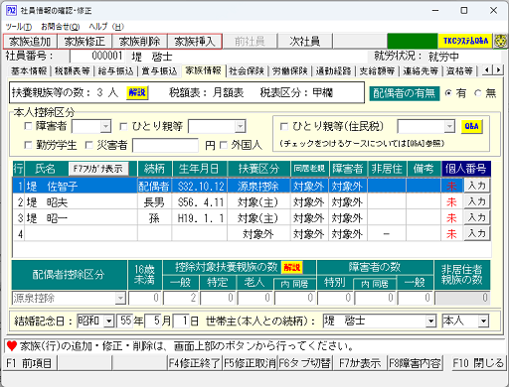This screenshot has width=509, height=387.
Task: Enable the 勤労学生 checkbox
Action: tap(29, 145)
